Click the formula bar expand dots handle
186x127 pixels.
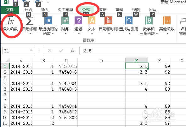pyautogui.click(x=39, y=51)
